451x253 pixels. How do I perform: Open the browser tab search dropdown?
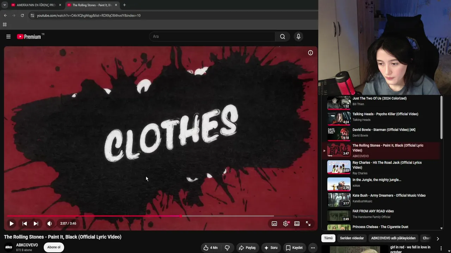click(5, 5)
